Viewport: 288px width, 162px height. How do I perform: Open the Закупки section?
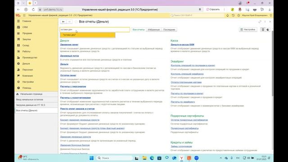point(27,39)
